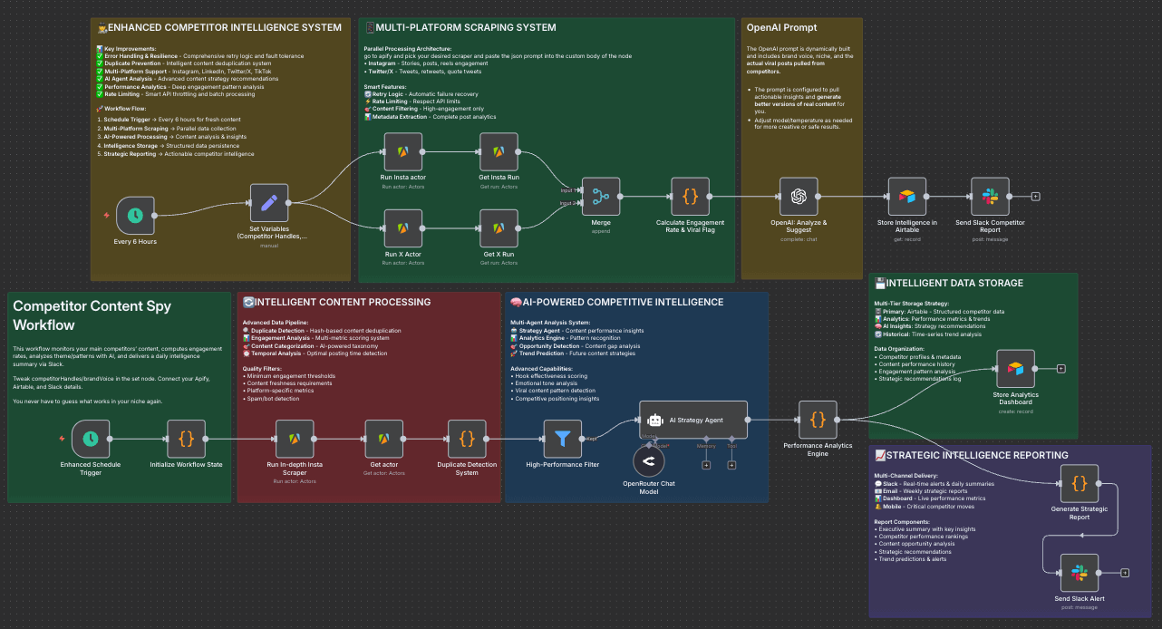The width and height of the screenshot is (1162, 629).
Task: Click the Merge node icon
Action: [600, 196]
